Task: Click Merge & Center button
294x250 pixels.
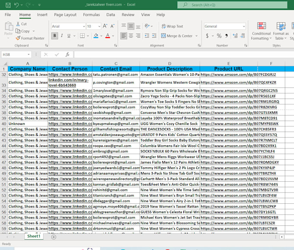Action: (x=177, y=36)
